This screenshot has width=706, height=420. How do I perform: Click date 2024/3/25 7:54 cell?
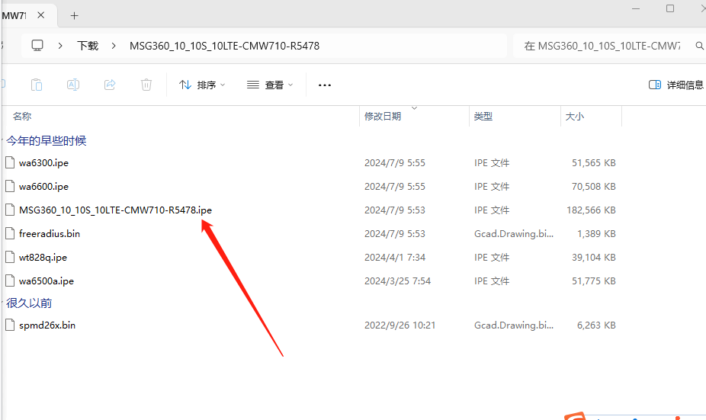[397, 281]
